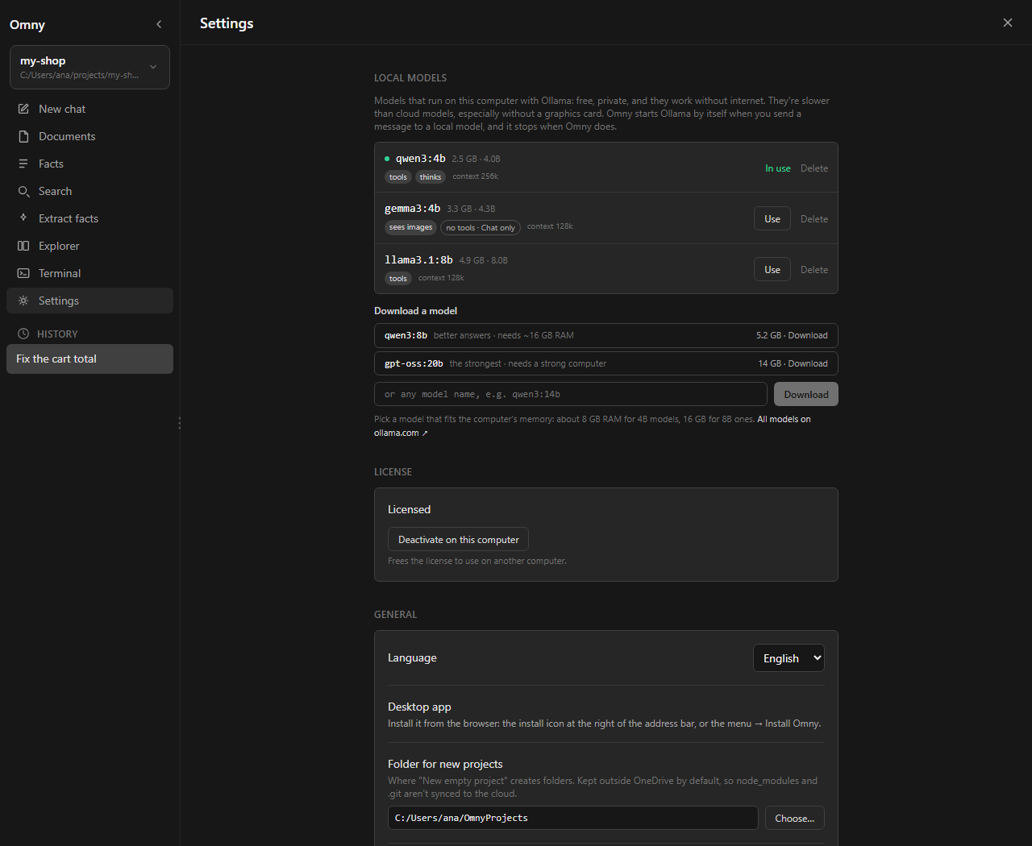Viewport: 1032px width, 846px height.
Task: Collapse the sidebar with the chevron
Action: pos(159,24)
